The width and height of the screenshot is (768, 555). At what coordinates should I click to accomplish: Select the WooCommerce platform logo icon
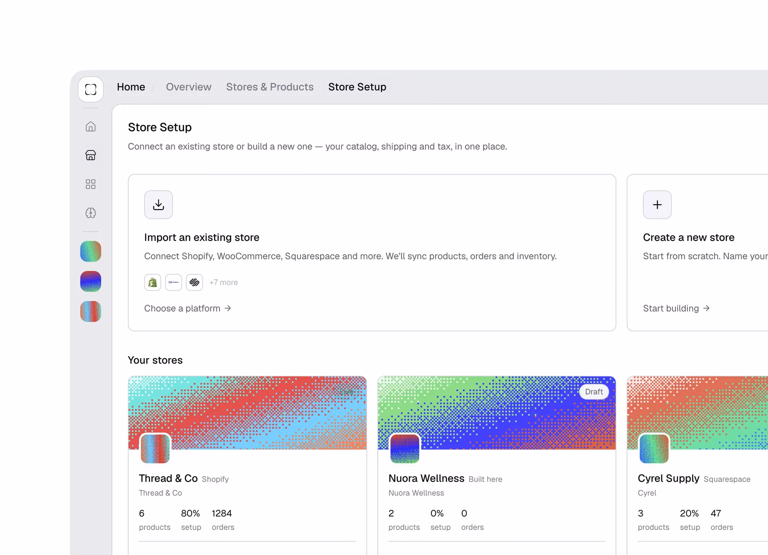coord(174,283)
